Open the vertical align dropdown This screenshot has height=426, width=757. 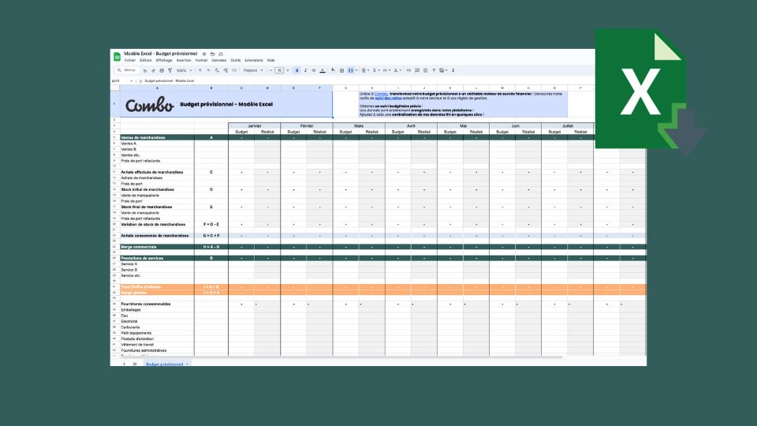tap(375, 70)
